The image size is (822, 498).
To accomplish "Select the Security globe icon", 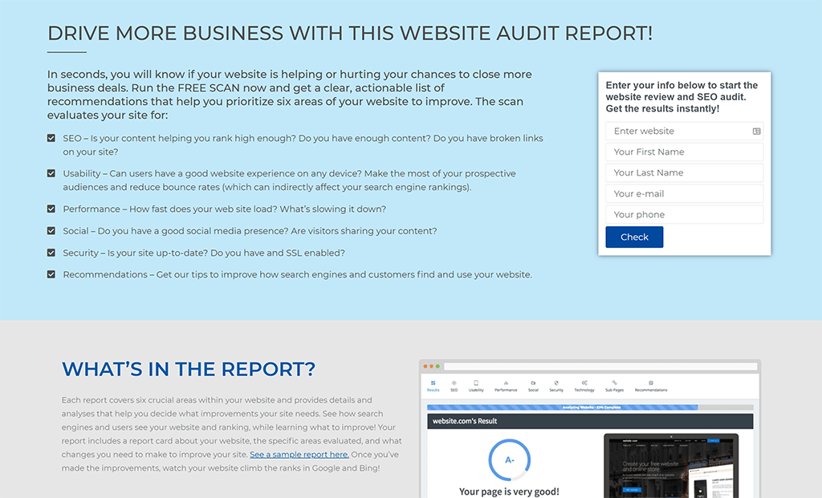I will [x=556, y=383].
